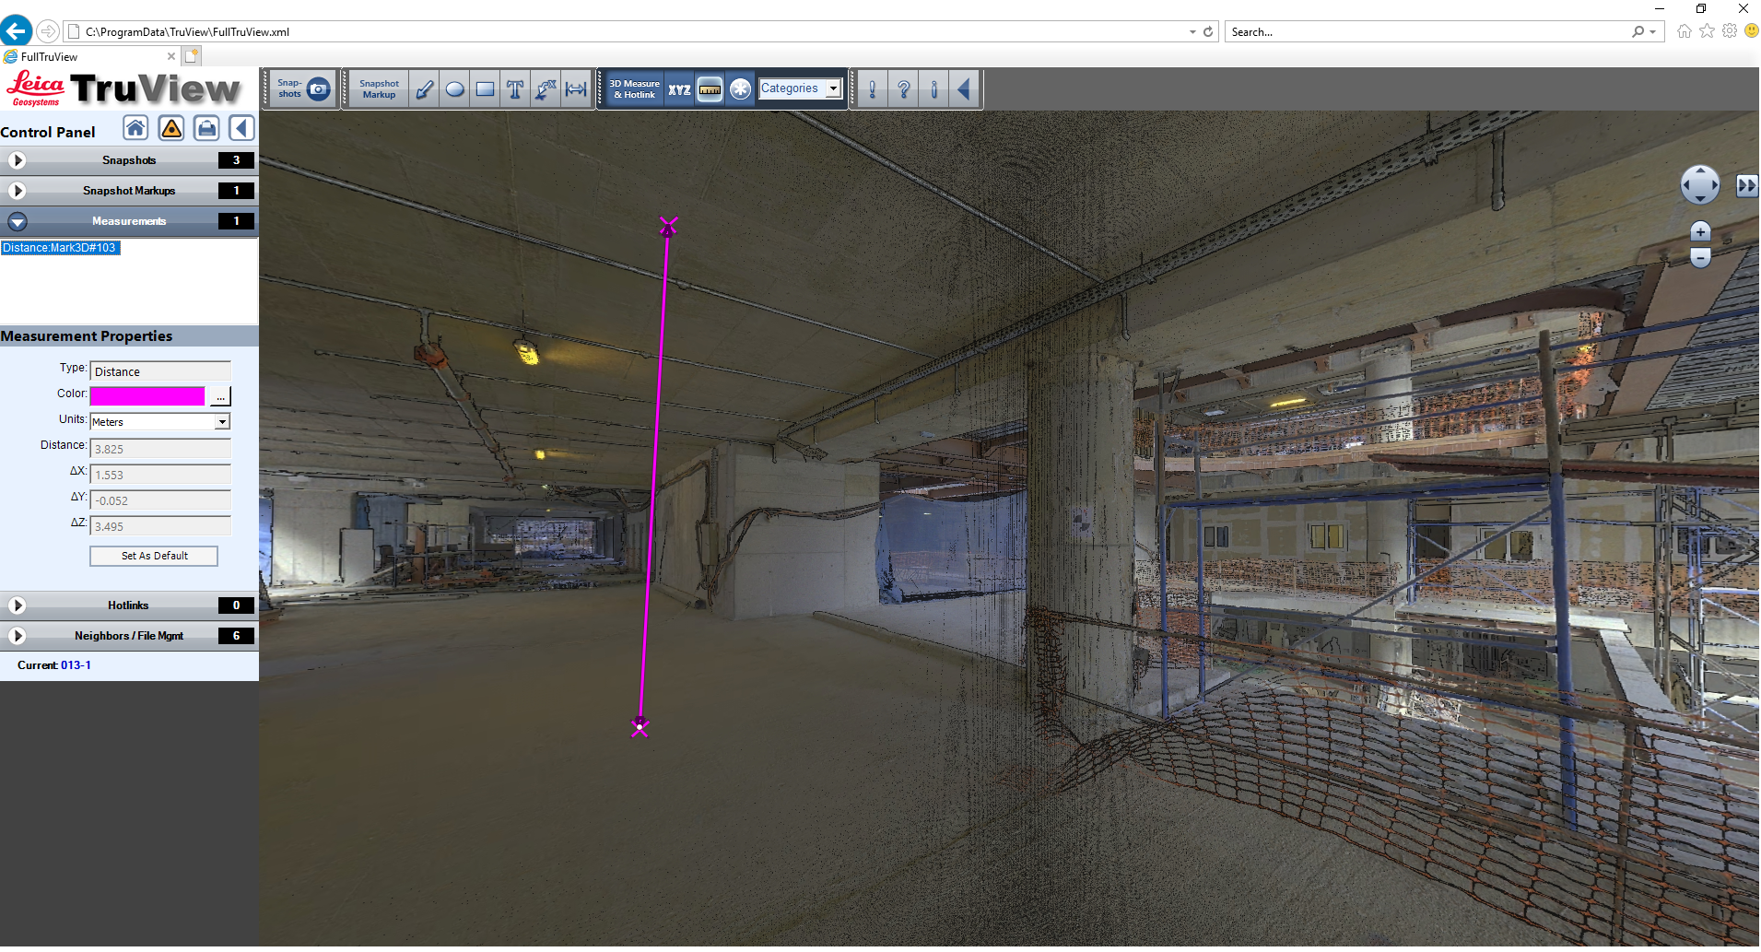
Task: Expand the Neighbors / File Mgmt section
Action: 17,636
